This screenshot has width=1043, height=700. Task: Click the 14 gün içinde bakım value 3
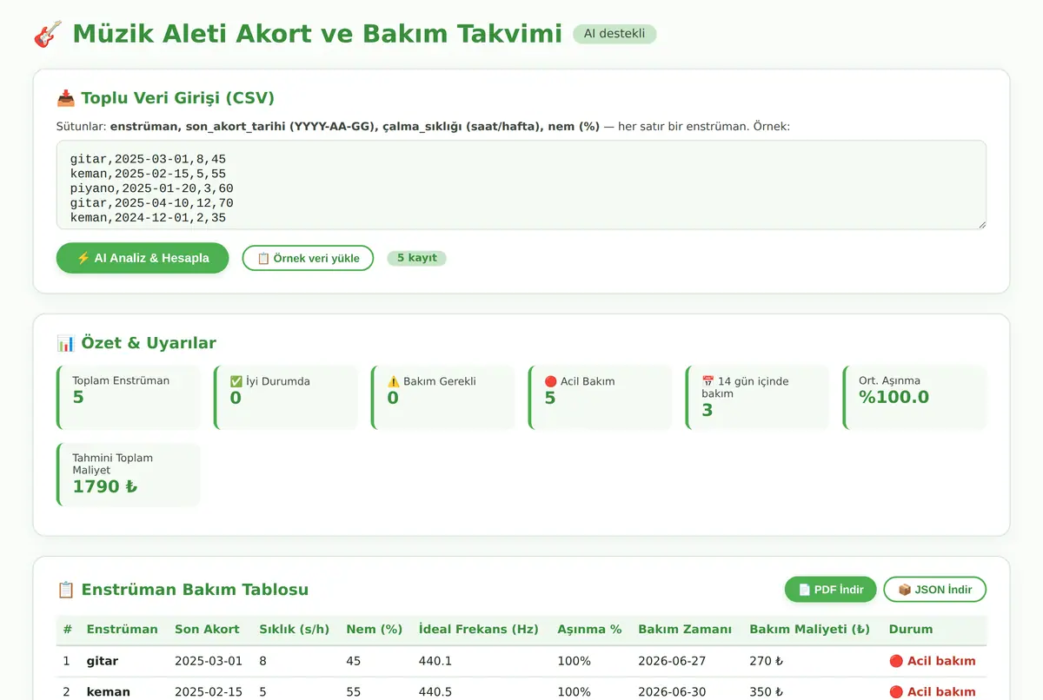click(x=707, y=410)
